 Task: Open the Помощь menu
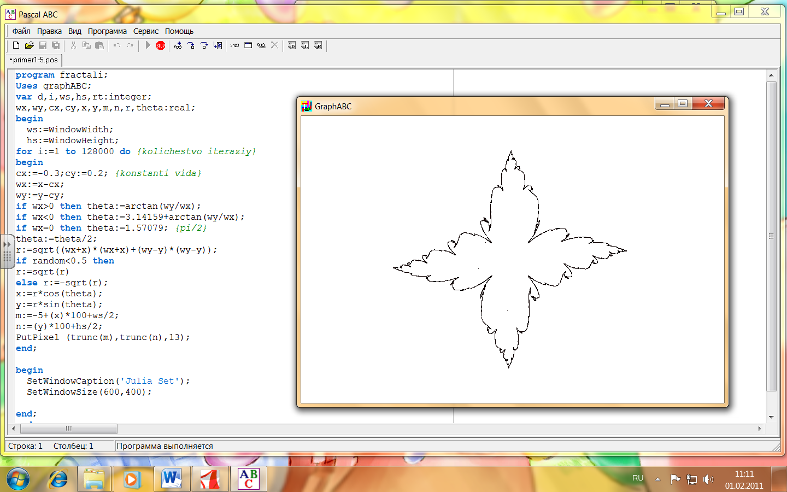point(179,31)
